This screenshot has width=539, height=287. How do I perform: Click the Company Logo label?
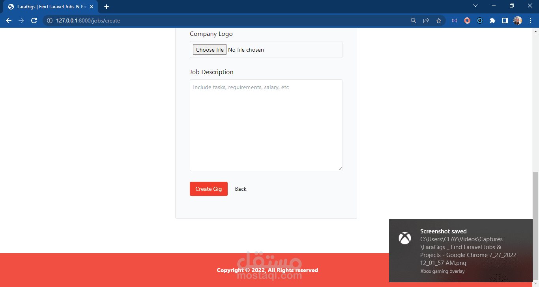point(211,34)
